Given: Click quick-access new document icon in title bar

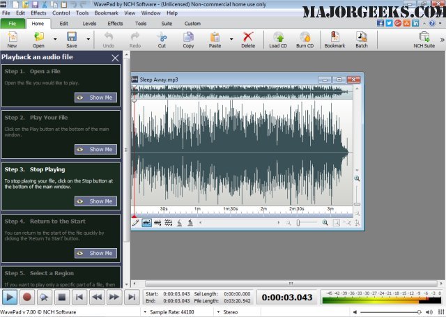Looking at the screenshot, I should tap(15, 4).
